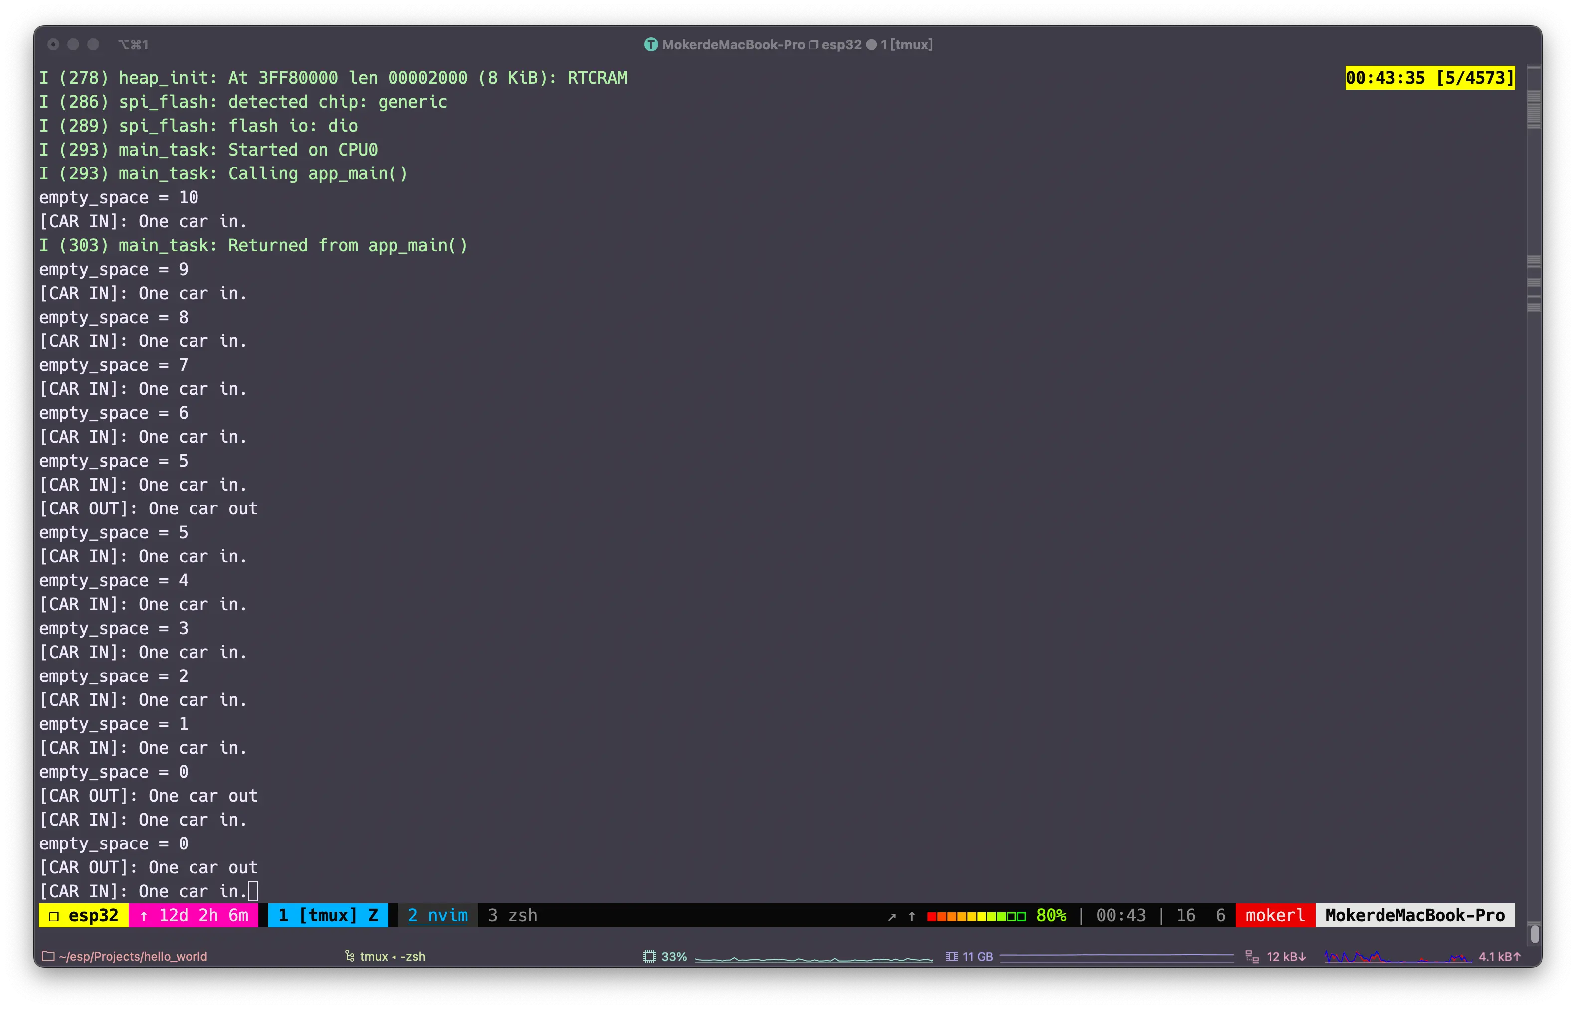Switch to tmux window '2 nvim'

438,915
